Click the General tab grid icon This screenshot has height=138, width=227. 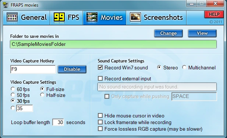[x=12, y=18]
